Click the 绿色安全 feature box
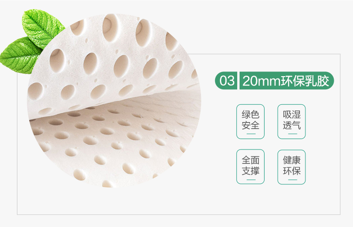Image resolution: width=353 pixels, height=227 pixels. 250,122
